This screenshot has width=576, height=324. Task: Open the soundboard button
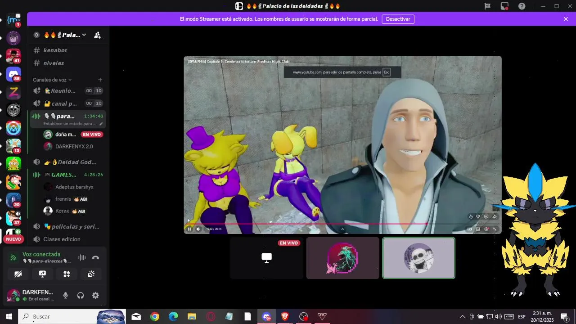[x=91, y=274]
